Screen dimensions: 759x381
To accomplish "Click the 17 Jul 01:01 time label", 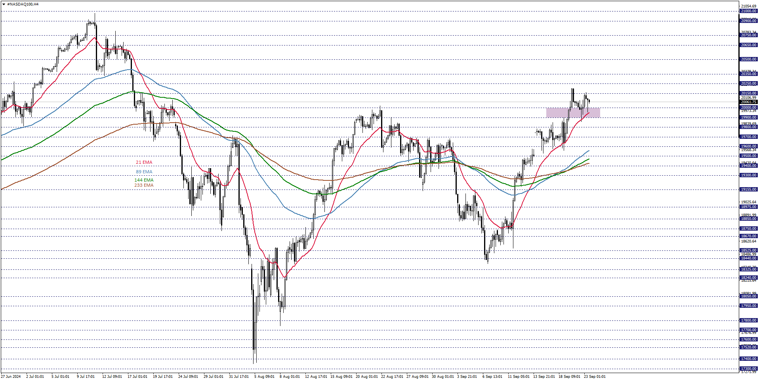I will (x=137, y=376).
